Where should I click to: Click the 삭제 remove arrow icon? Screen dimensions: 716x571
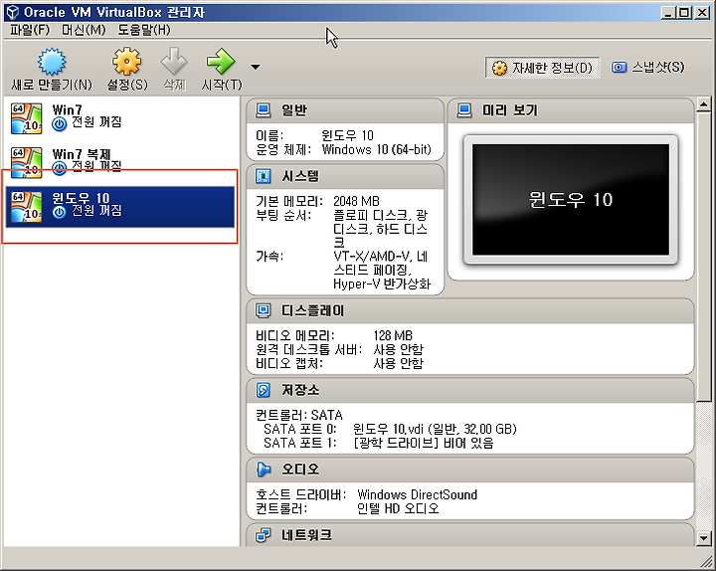174,62
